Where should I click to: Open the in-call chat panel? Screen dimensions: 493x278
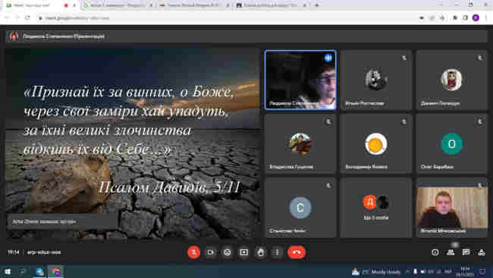pyautogui.click(x=466, y=252)
